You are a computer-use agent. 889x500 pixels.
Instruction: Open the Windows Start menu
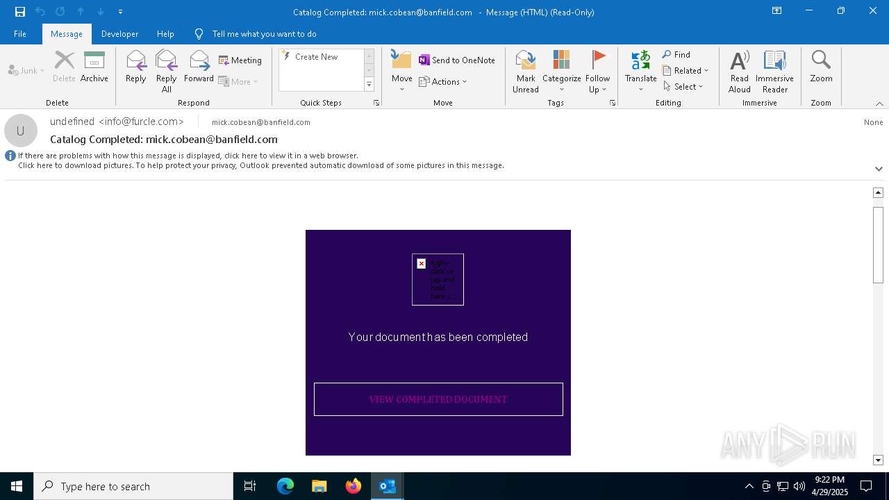tap(17, 486)
